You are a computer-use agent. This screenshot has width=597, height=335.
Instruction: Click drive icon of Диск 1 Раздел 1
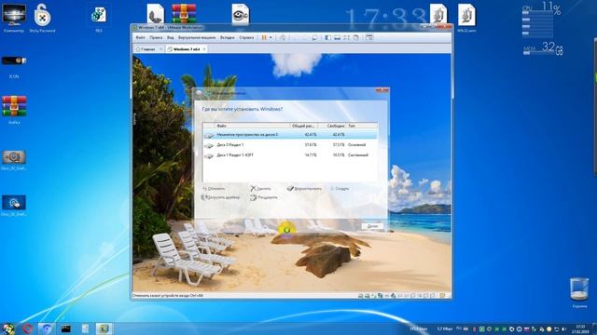pos(209,155)
